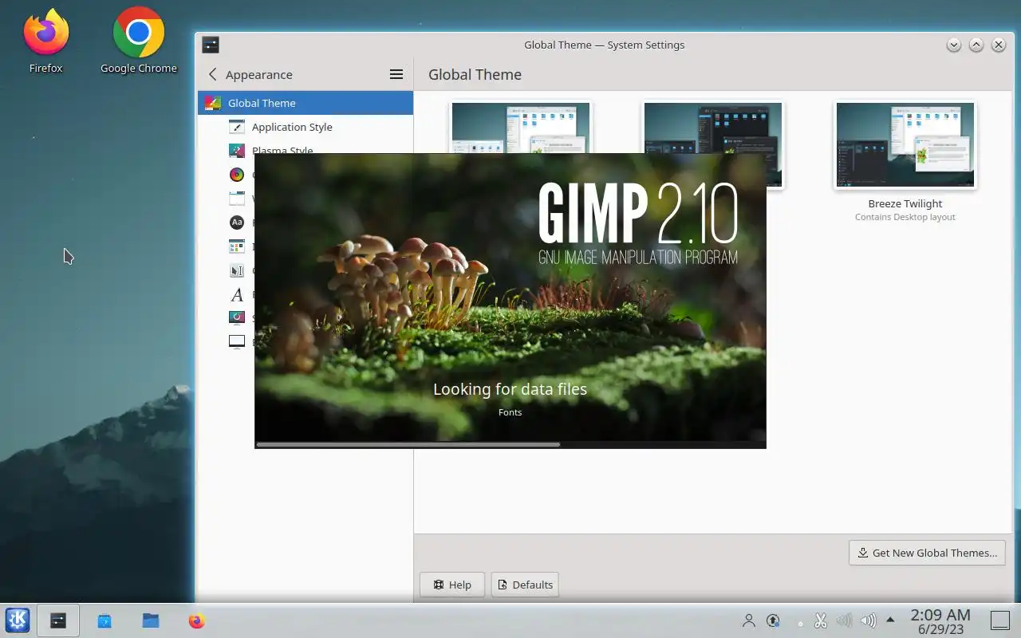
Task: Switch to System Settings in the taskbar
Action: point(58,620)
